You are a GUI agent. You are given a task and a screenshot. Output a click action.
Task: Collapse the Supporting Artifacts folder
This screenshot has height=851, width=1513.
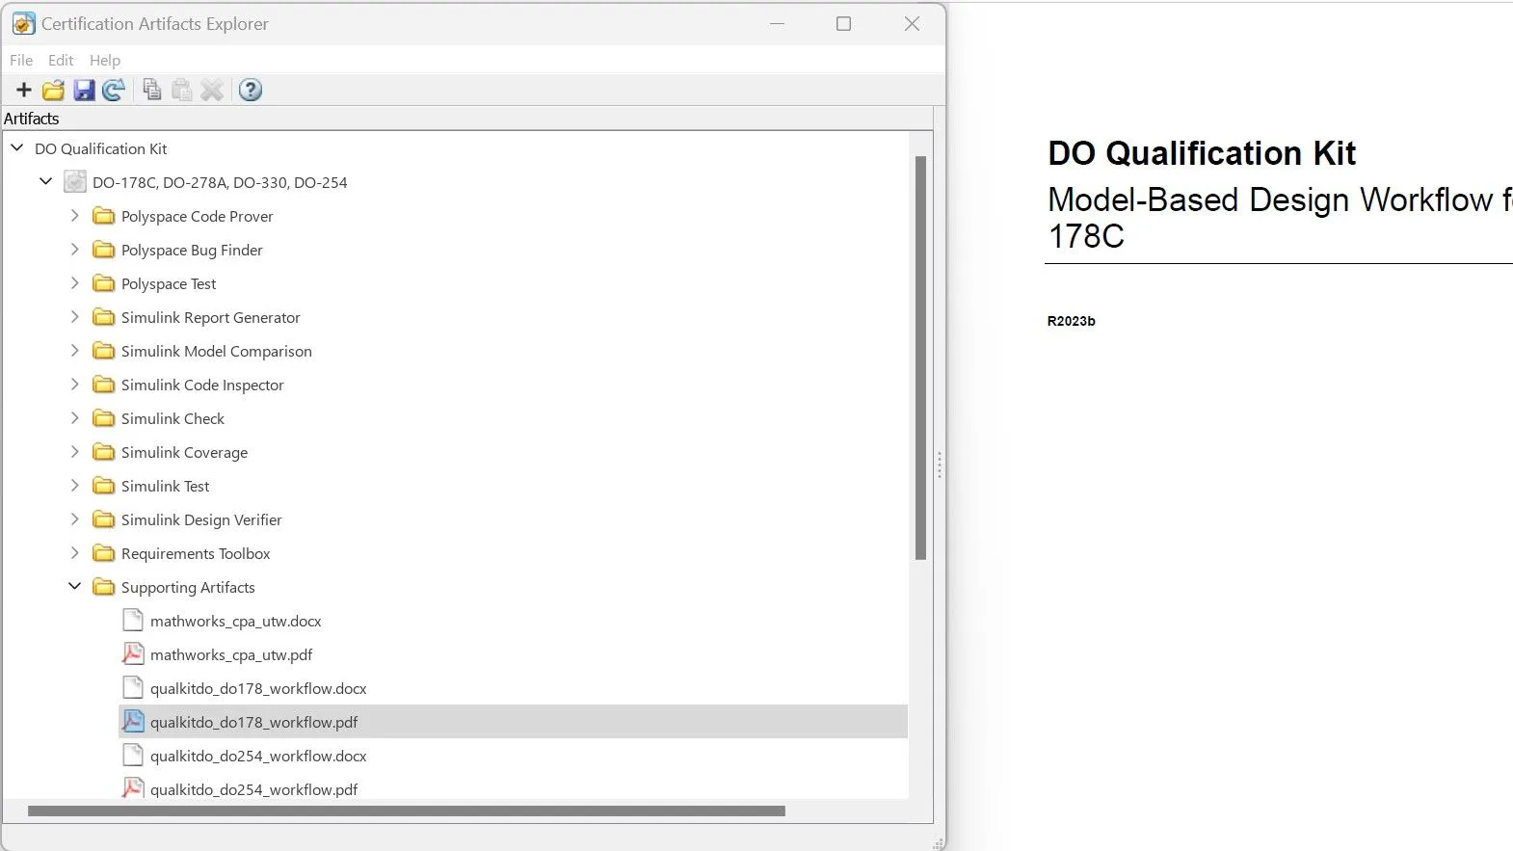click(x=74, y=586)
